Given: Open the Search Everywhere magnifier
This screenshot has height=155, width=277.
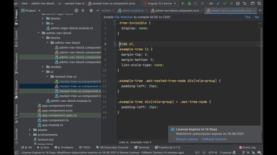Looking at the screenshot, I should point(259,3).
